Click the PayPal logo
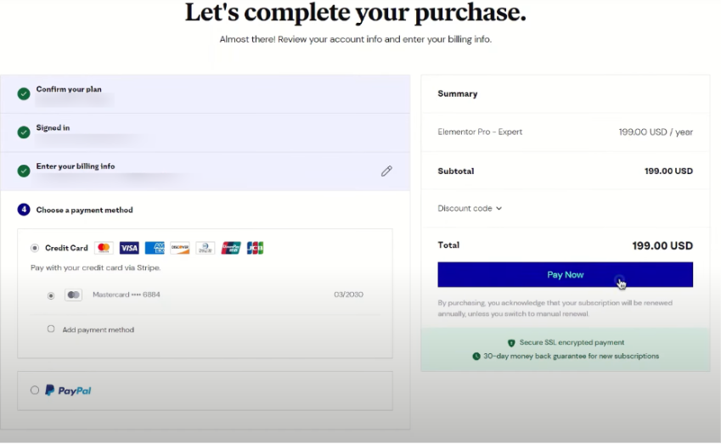The height and width of the screenshot is (444, 721). click(x=68, y=391)
